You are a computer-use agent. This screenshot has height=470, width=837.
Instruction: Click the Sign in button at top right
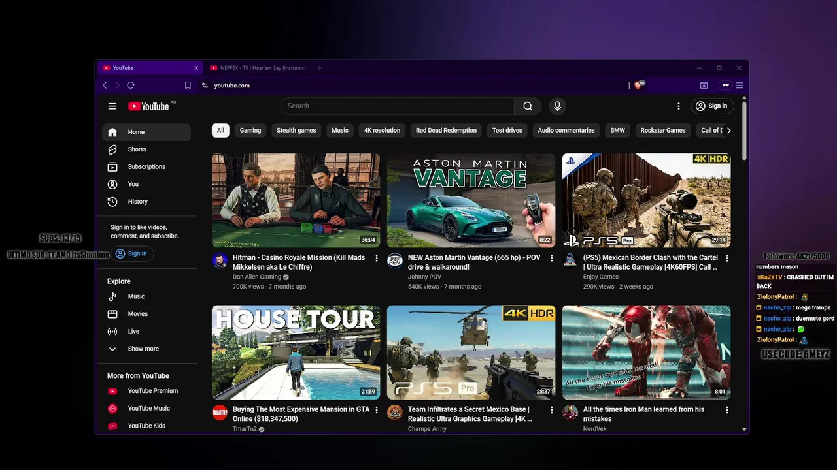[711, 106]
